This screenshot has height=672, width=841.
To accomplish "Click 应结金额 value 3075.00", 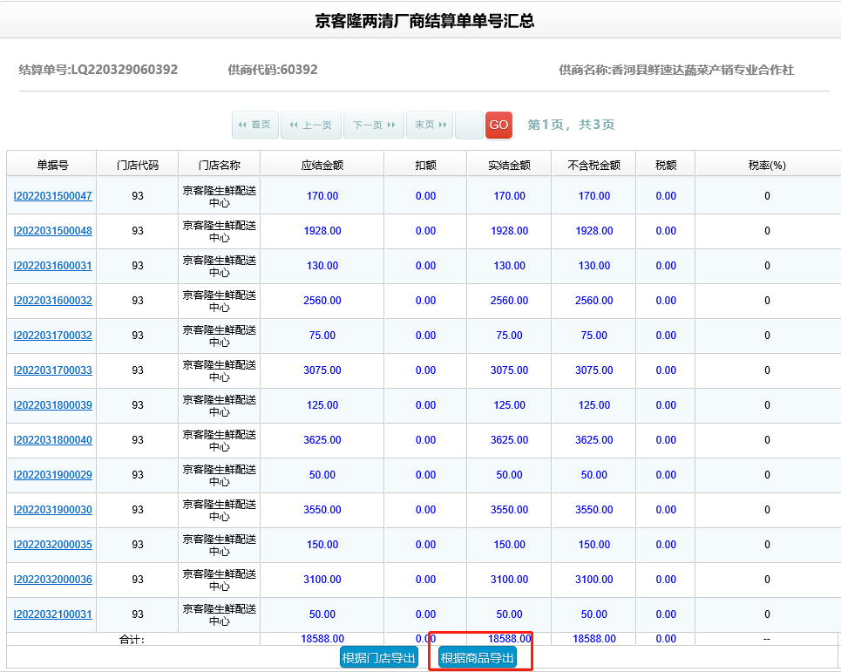I will coord(322,370).
